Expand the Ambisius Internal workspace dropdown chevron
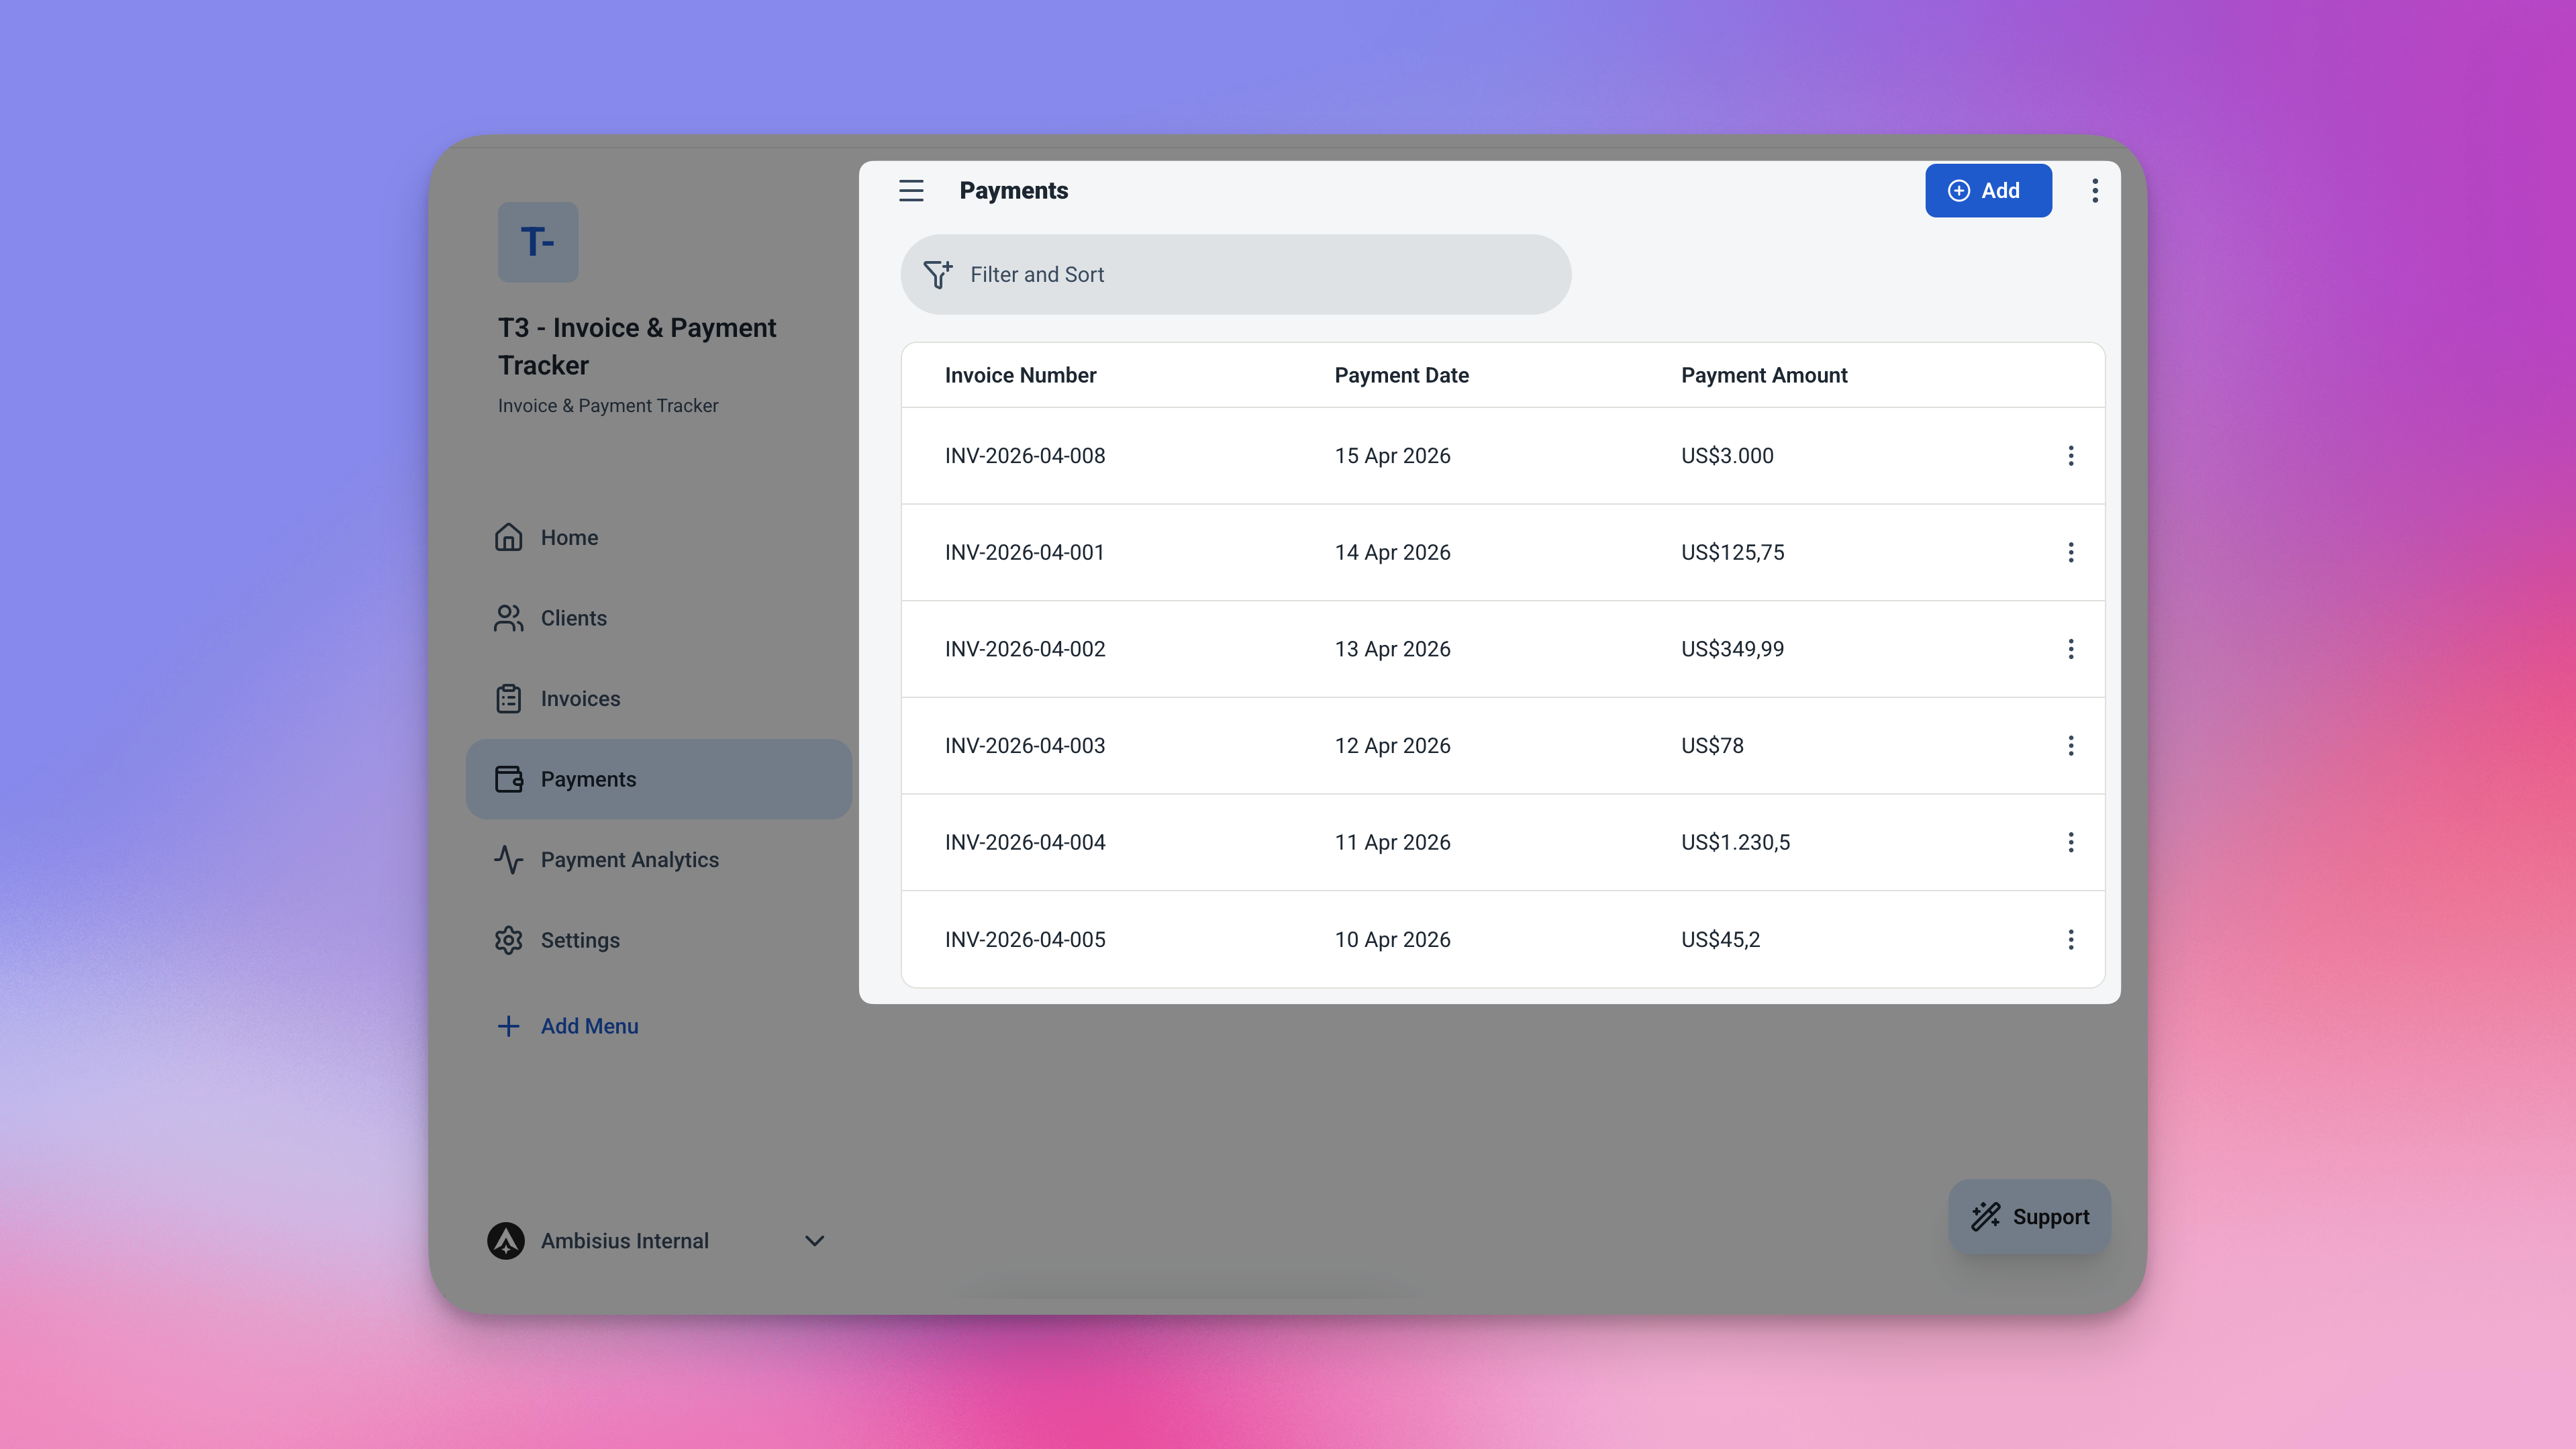Viewport: 2576px width, 1449px height. click(x=814, y=1240)
